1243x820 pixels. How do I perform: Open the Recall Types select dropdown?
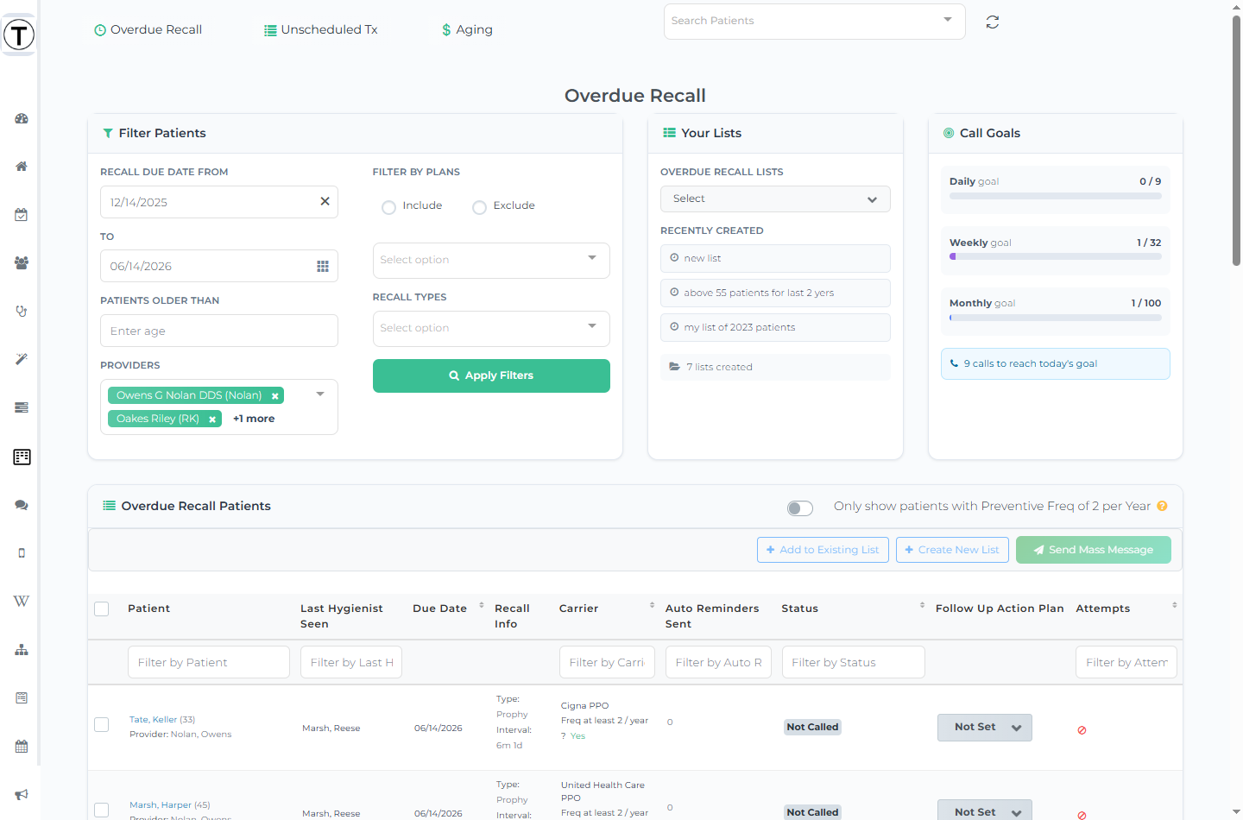pyautogui.click(x=491, y=328)
